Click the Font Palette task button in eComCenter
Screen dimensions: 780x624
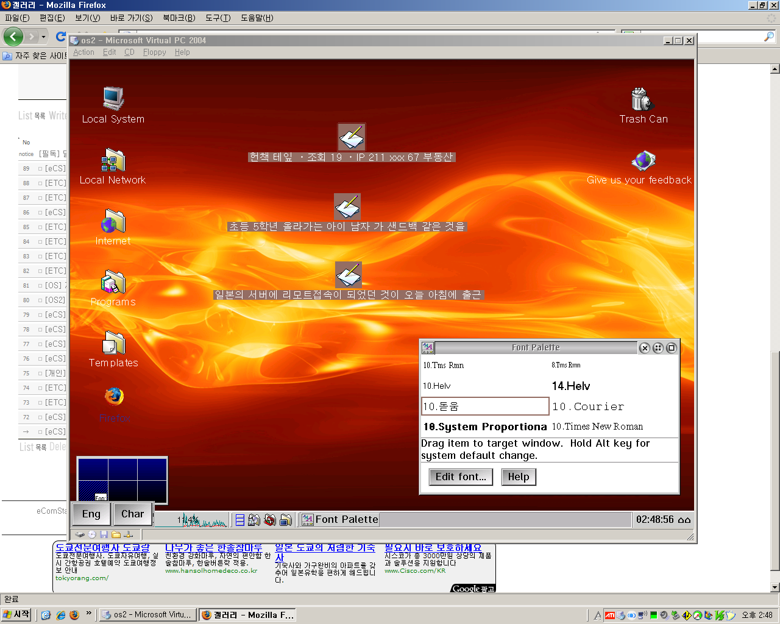[340, 520]
